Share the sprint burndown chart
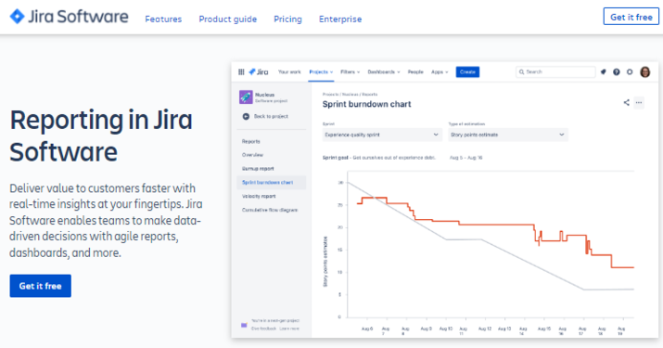Screen dimensions: 663x348 tap(626, 102)
